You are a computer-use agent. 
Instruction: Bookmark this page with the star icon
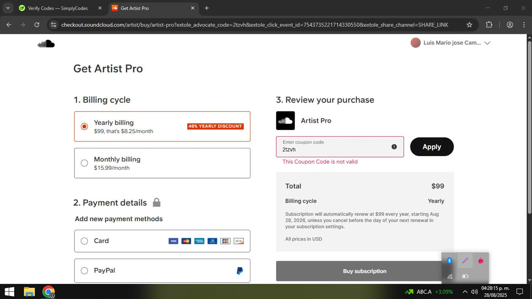(x=469, y=25)
